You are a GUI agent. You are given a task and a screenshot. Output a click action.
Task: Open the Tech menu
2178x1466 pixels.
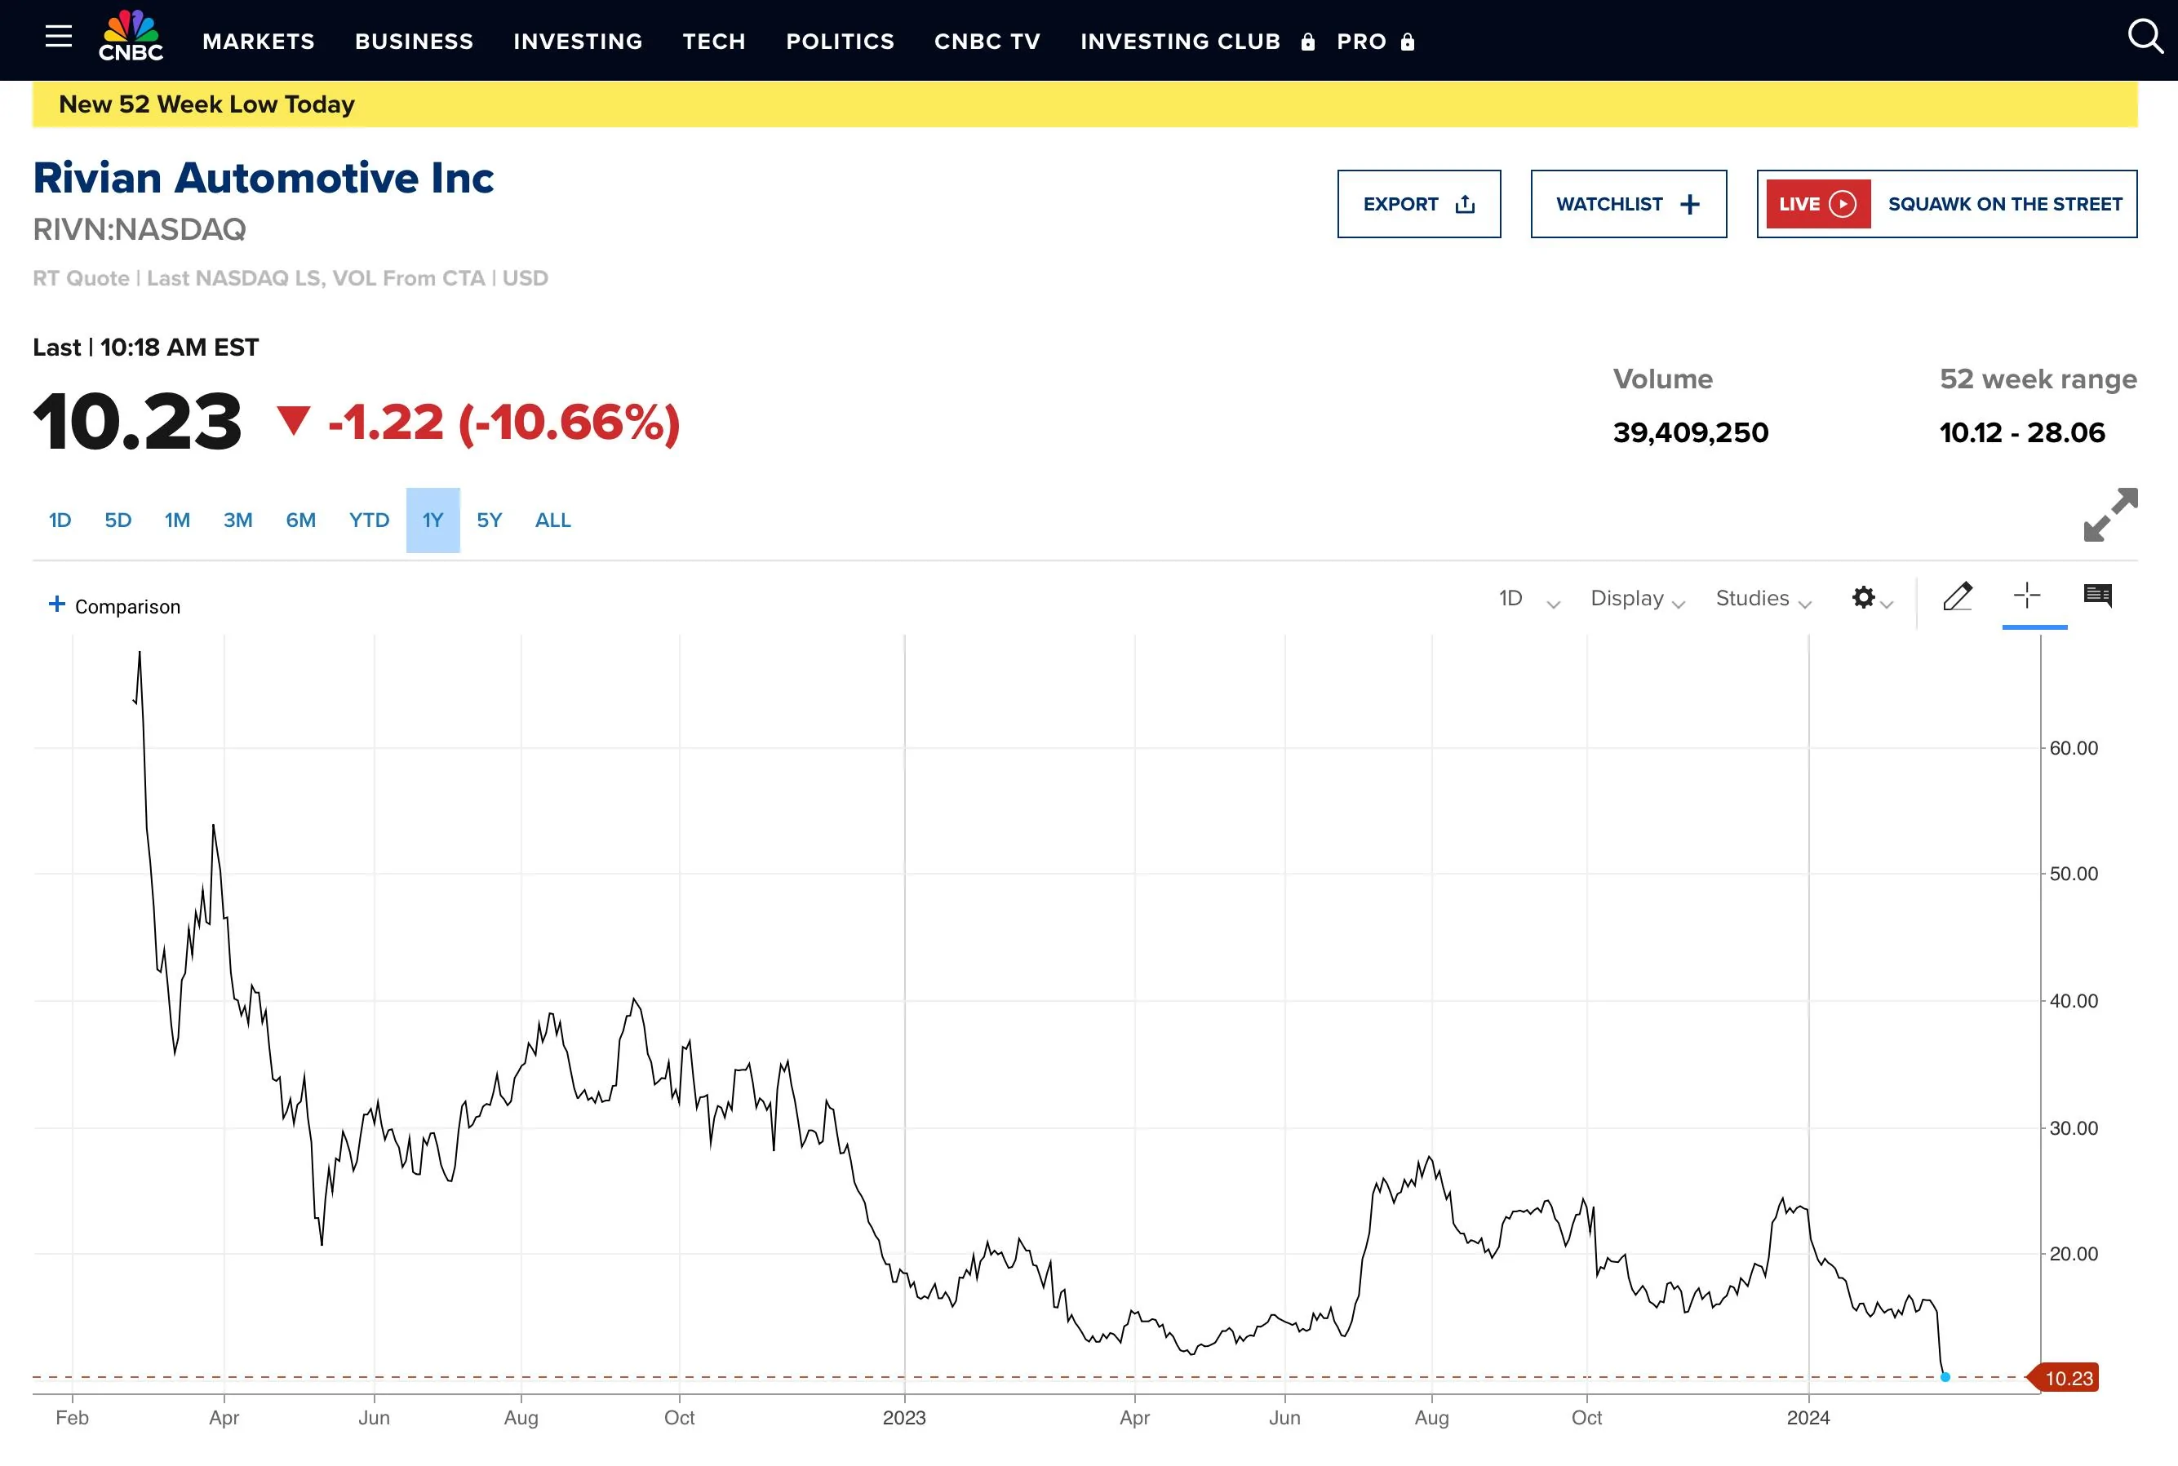coord(713,41)
